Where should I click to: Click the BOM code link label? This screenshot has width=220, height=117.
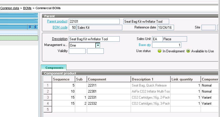coord(60,28)
